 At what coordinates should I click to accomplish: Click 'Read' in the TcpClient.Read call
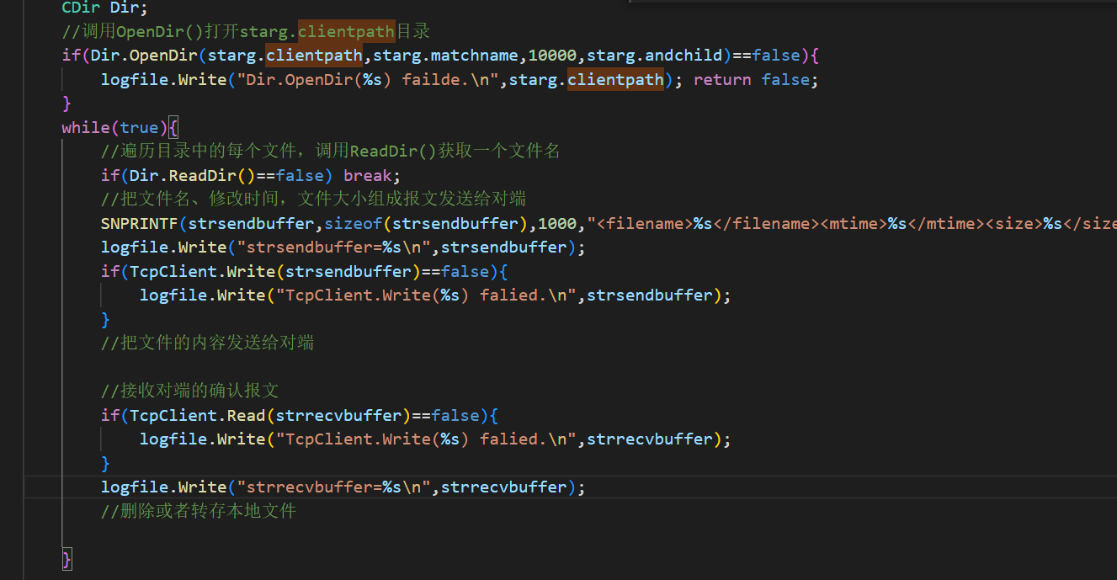coord(246,416)
